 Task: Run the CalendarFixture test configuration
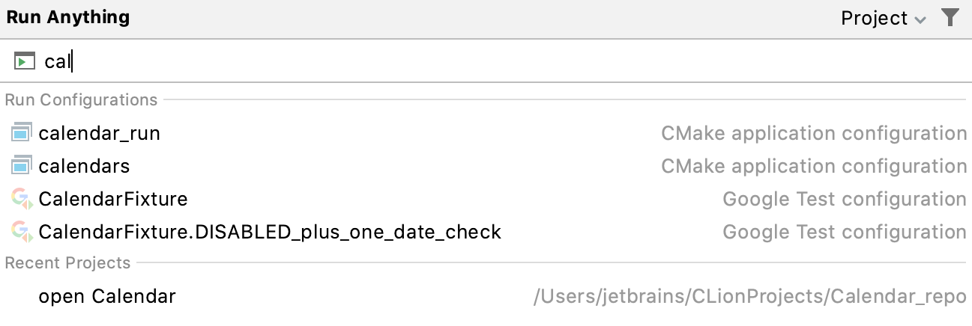coord(113,199)
